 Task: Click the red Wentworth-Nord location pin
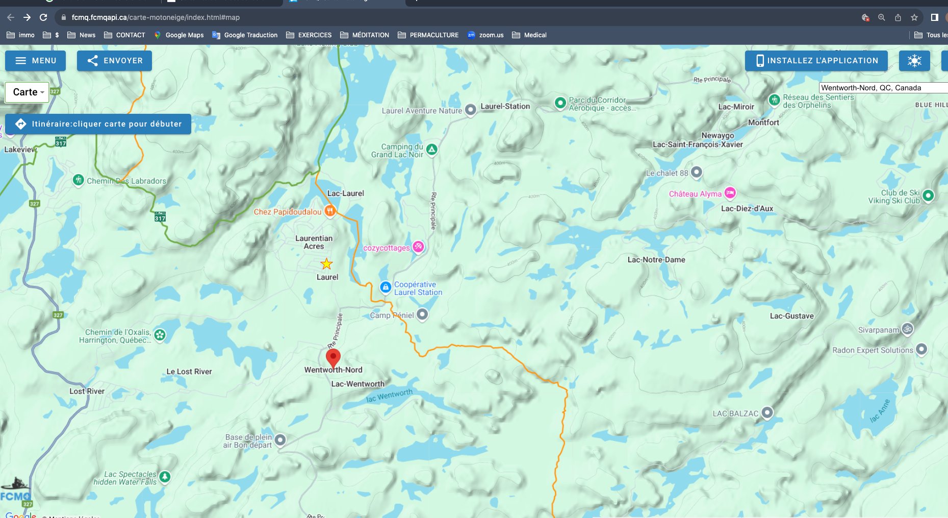coord(333,358)
